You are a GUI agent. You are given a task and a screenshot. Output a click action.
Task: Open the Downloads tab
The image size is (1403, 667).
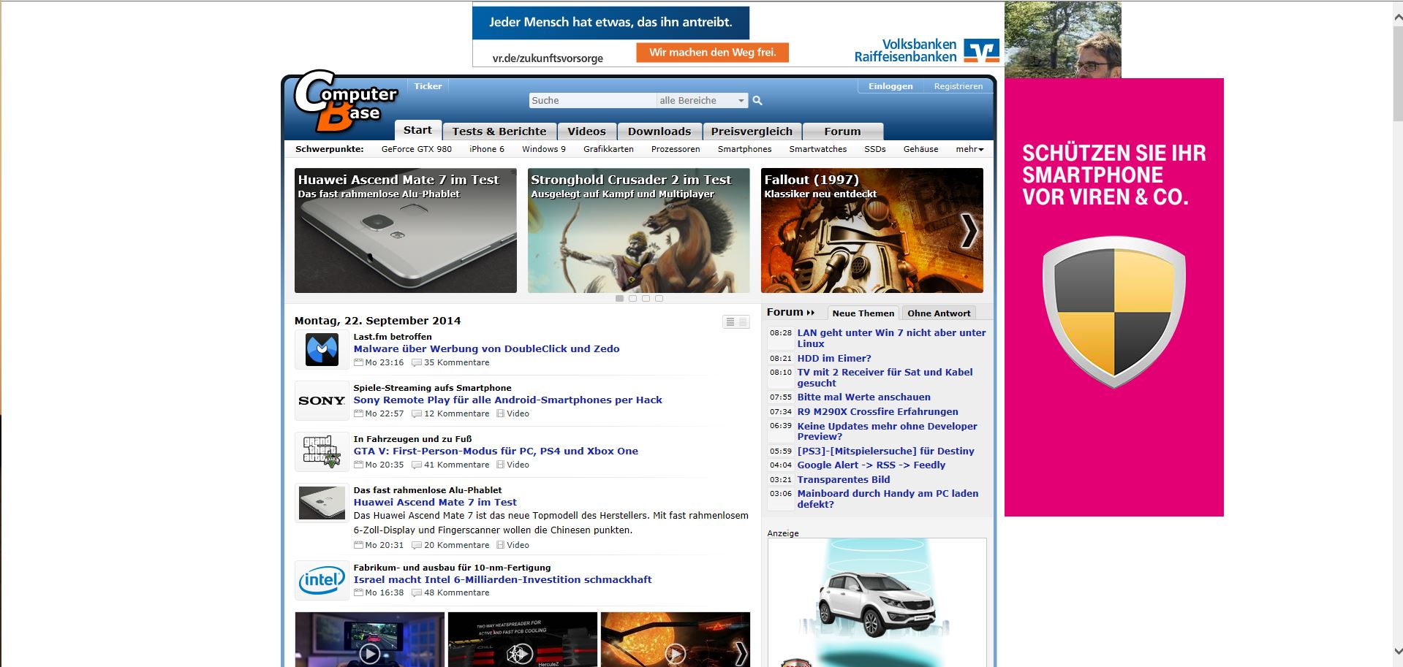(659, 132)
